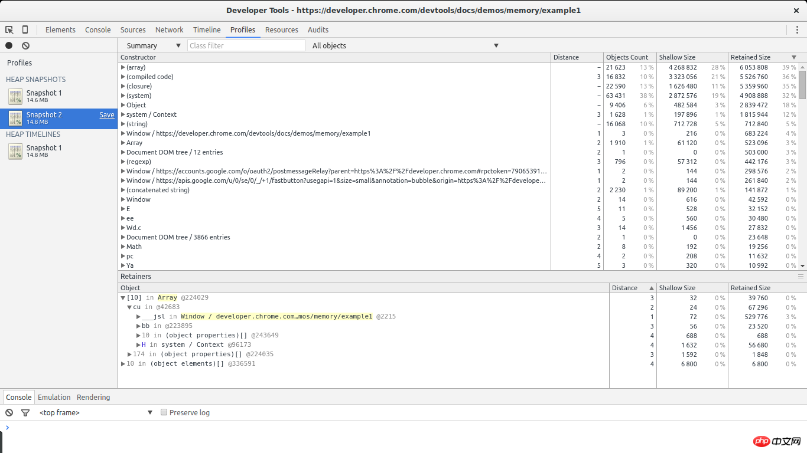Click the record profile circle button
This screenshot has height=453, width=807.
(9, 45)
